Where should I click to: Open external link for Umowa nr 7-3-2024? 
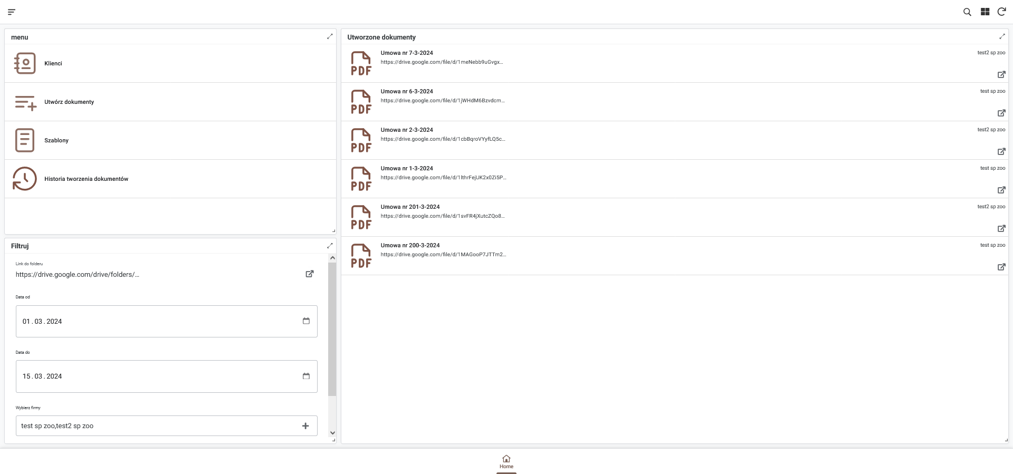pyautogui.click(x=1001, y=74)
